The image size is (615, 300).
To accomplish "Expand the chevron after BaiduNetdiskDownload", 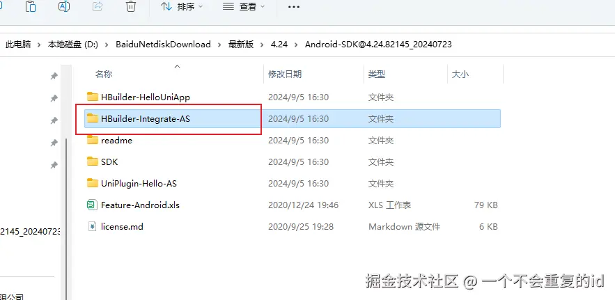I will (x=219, y=45).
